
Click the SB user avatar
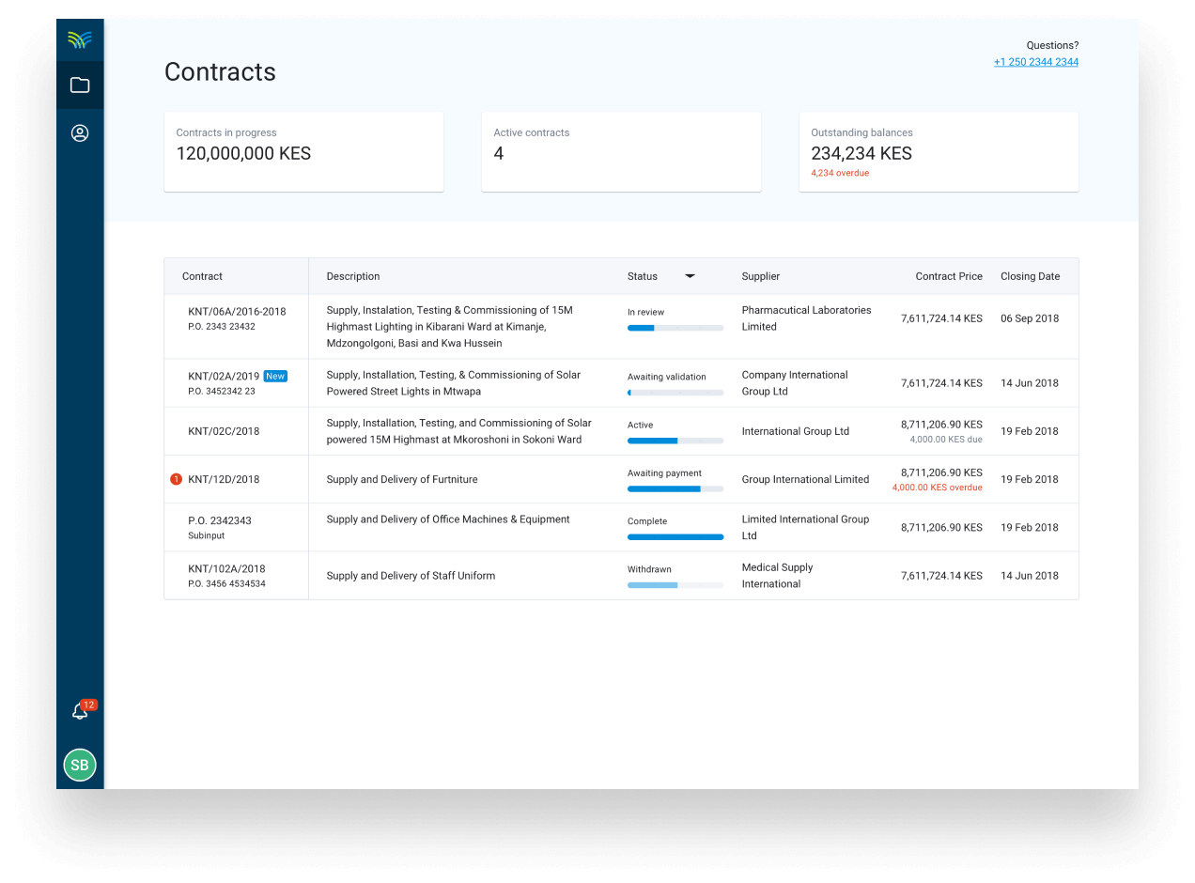[80, 765]
